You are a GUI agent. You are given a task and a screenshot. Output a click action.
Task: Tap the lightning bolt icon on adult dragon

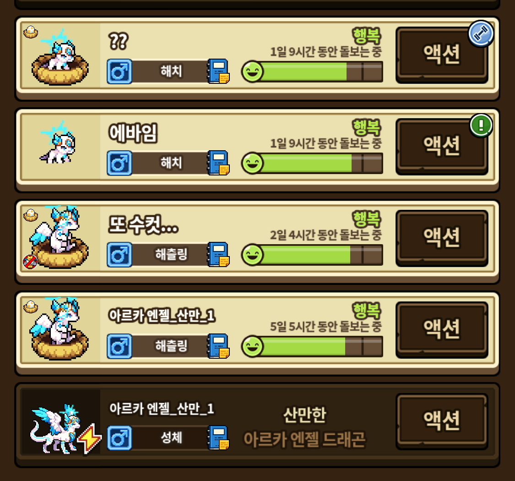(x=90, y=438)
